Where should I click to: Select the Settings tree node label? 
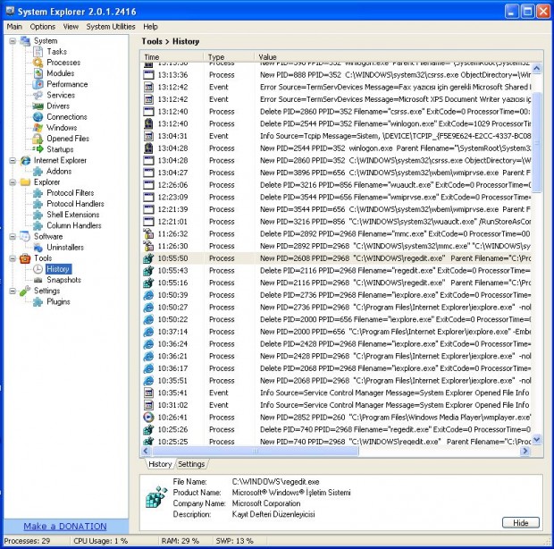click(46, 291)
